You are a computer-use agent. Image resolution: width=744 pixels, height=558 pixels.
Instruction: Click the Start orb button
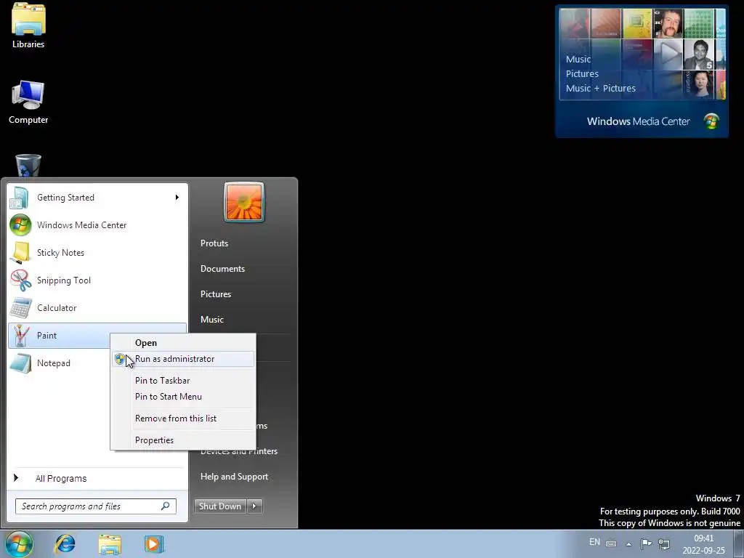(19, 543)
